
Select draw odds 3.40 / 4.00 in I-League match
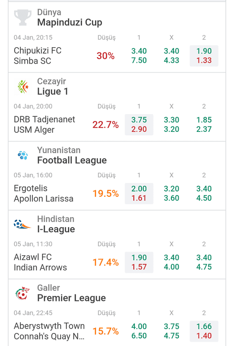tap(172, 263)
